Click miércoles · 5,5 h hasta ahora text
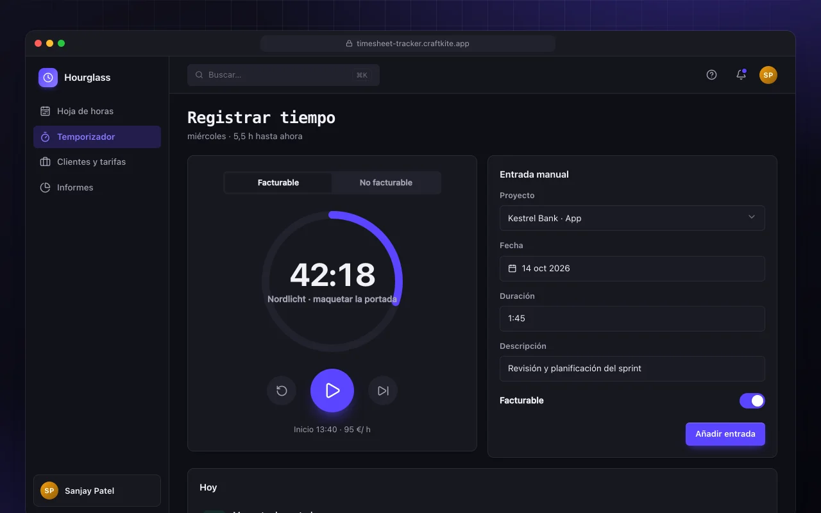This screenshot has height=513, width=821. pyautogui.click(x=245, y=136)
